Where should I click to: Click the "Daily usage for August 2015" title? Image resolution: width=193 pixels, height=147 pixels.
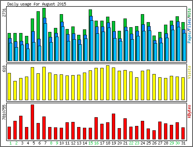37,4
